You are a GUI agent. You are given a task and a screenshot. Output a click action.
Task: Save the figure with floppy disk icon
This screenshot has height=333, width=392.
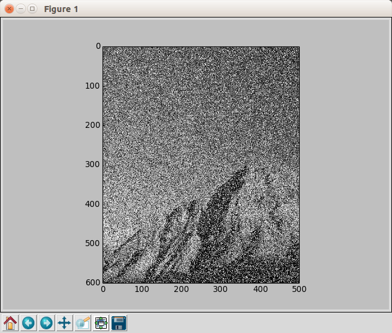(119, 323)
